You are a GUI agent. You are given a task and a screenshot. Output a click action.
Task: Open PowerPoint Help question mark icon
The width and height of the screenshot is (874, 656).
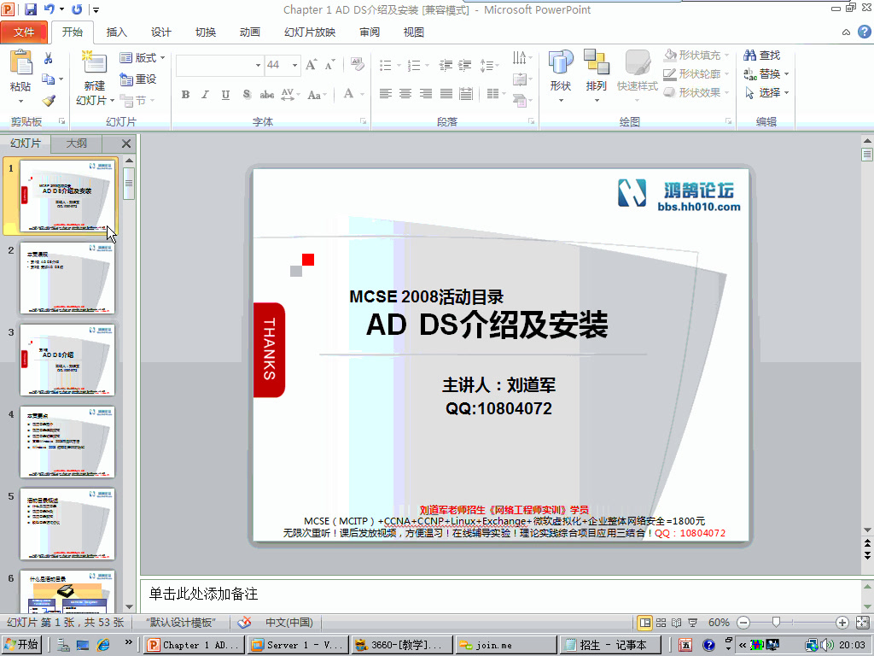[864, 32]
